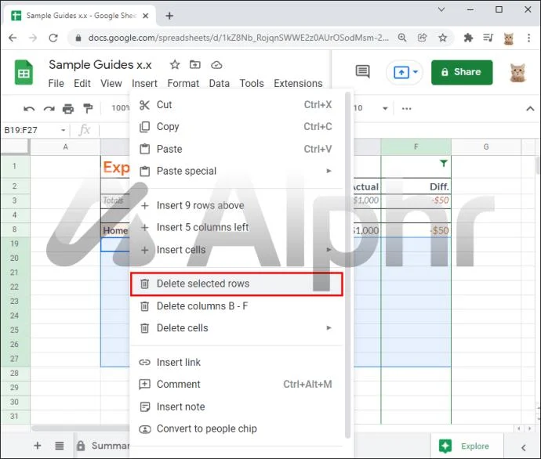Viewport: 541px width, 459px height.
Task: Expand the Delete cells submenu
Action: tap(236, 328)
